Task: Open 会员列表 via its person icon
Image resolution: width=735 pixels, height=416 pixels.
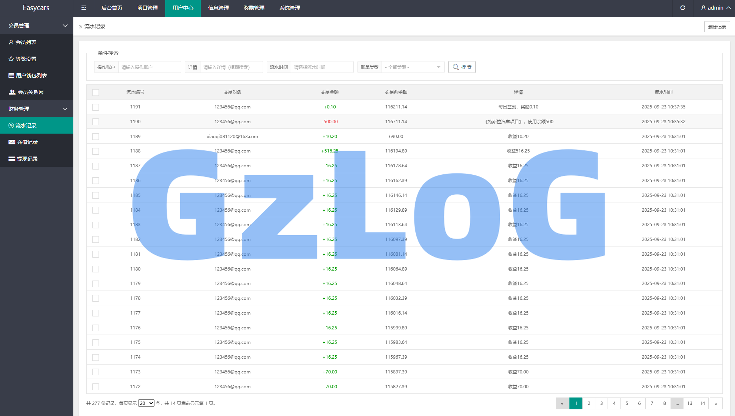Action: pyautogui.click(x=11, y=42)
